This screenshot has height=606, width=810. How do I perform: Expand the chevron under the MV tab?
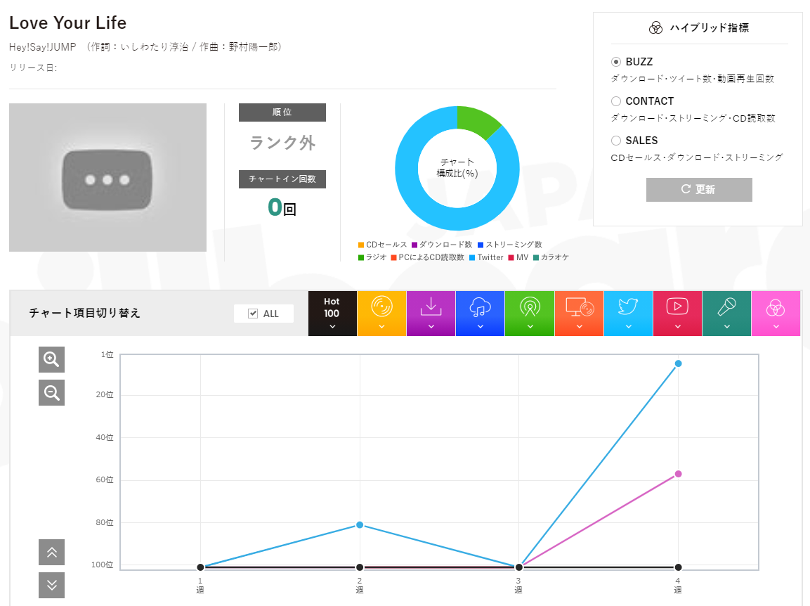(x=677, y=326)
